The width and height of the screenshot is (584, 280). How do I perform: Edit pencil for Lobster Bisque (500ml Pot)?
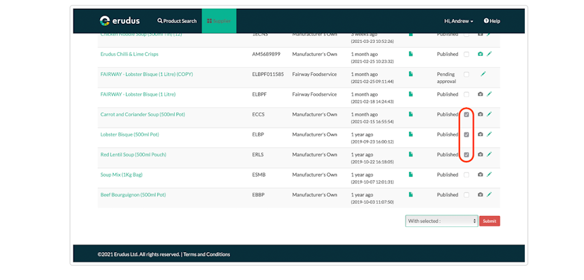pyautogui.click(x=489, y=135)
